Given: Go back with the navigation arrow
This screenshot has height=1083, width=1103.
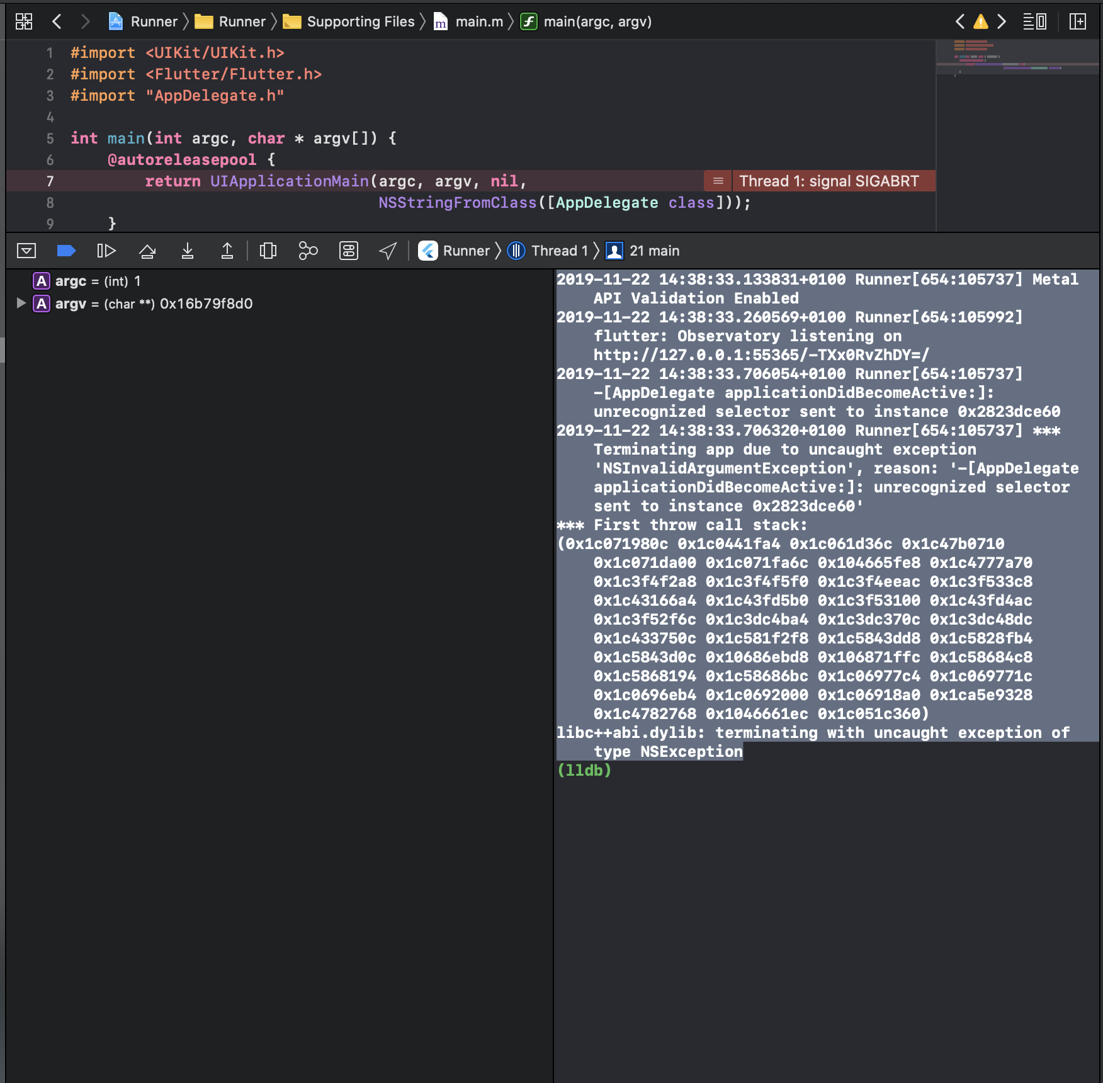Looking at the screenshot, I should [x=57, y=21].
